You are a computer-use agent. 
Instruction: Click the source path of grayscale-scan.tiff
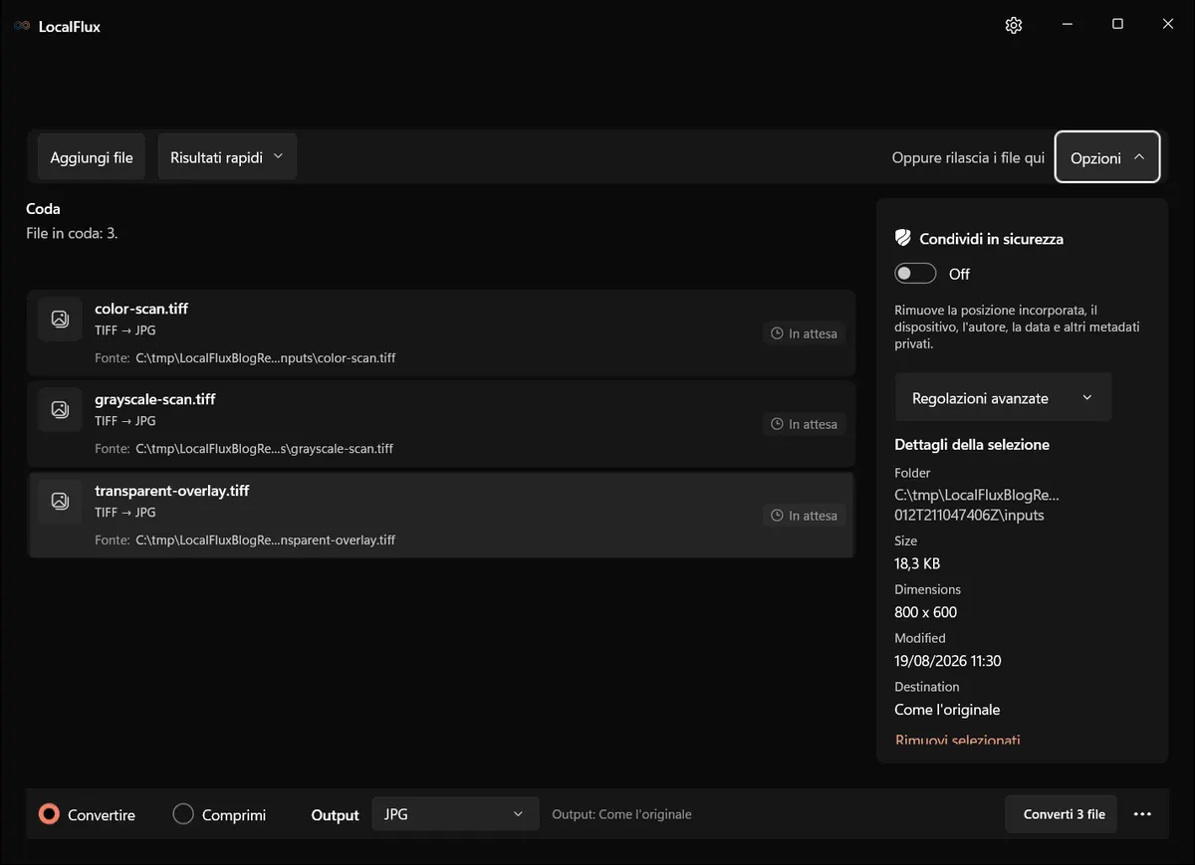(x=265, y=448)
